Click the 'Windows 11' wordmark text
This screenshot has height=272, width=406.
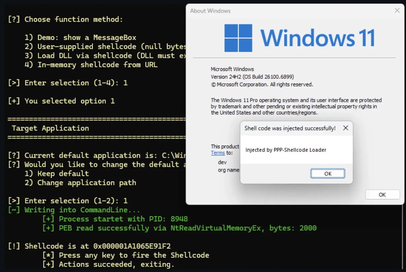(318, 38)
